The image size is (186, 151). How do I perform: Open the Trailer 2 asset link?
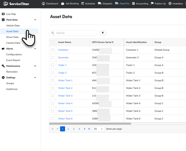(x=62, y=73)
